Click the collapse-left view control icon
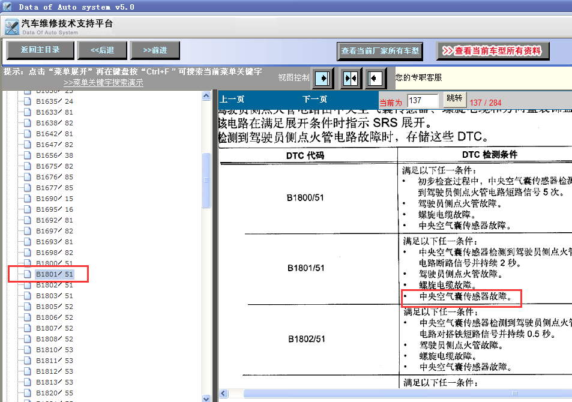 point(375,79)
